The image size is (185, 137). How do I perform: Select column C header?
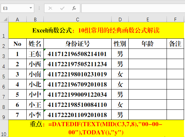coord(77,19)
